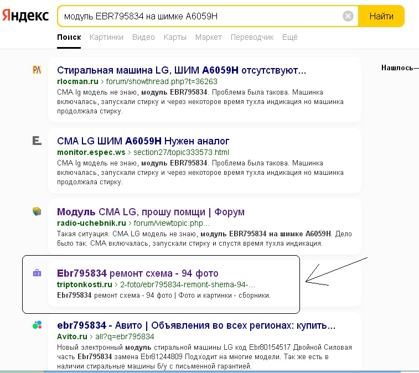Clear the search query with the X icon
The width and height of the screenshot is (419, 373).
point(348,16)
